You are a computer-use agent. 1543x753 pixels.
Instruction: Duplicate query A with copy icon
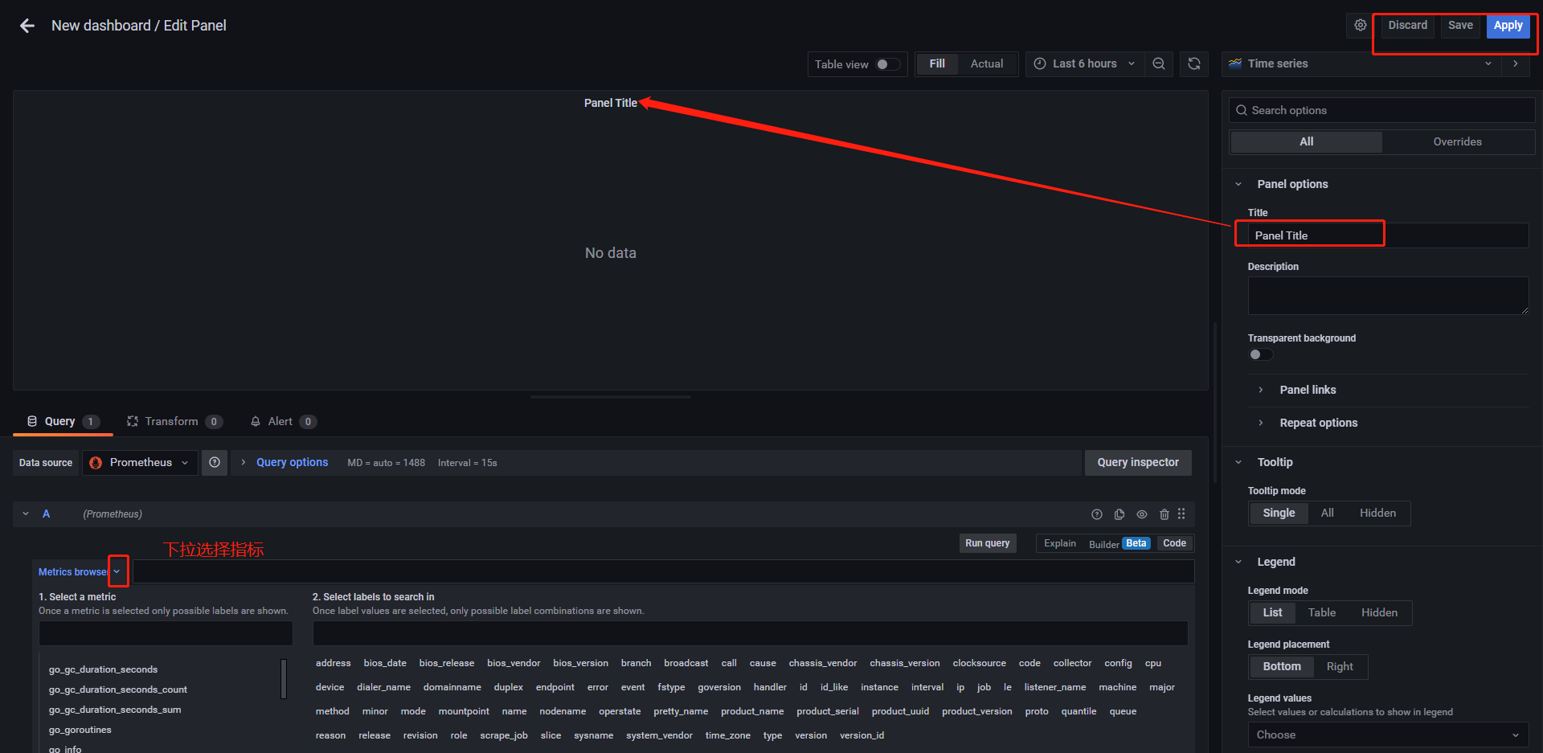click(x=1119, y=514)
